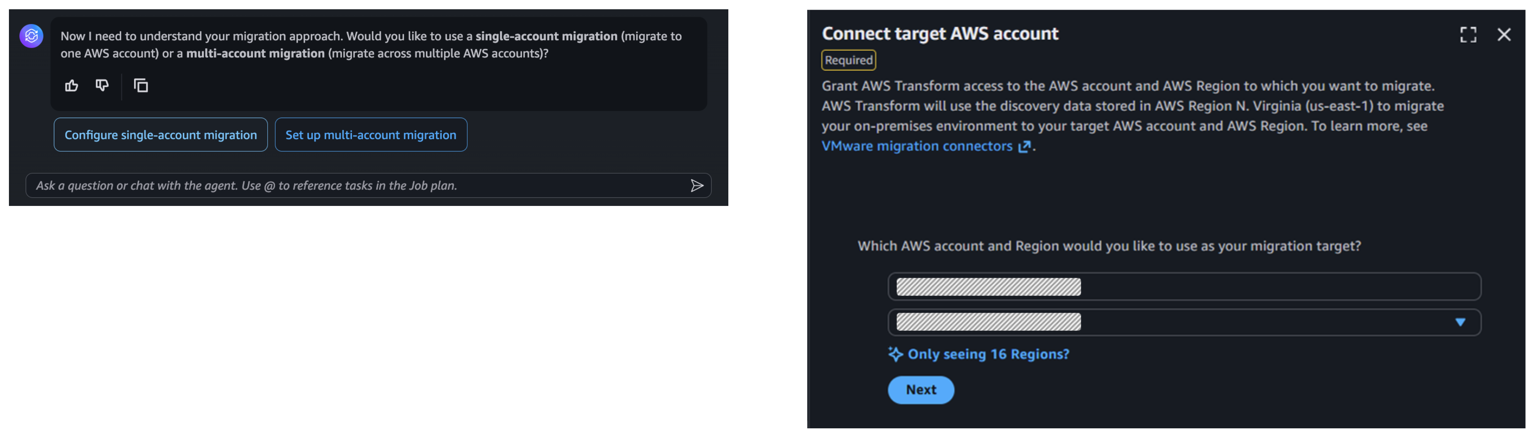Click external link icon after VMware connectors
Image resolution: width=1535 pixels, height=440 pixels.
(1024, 147)
